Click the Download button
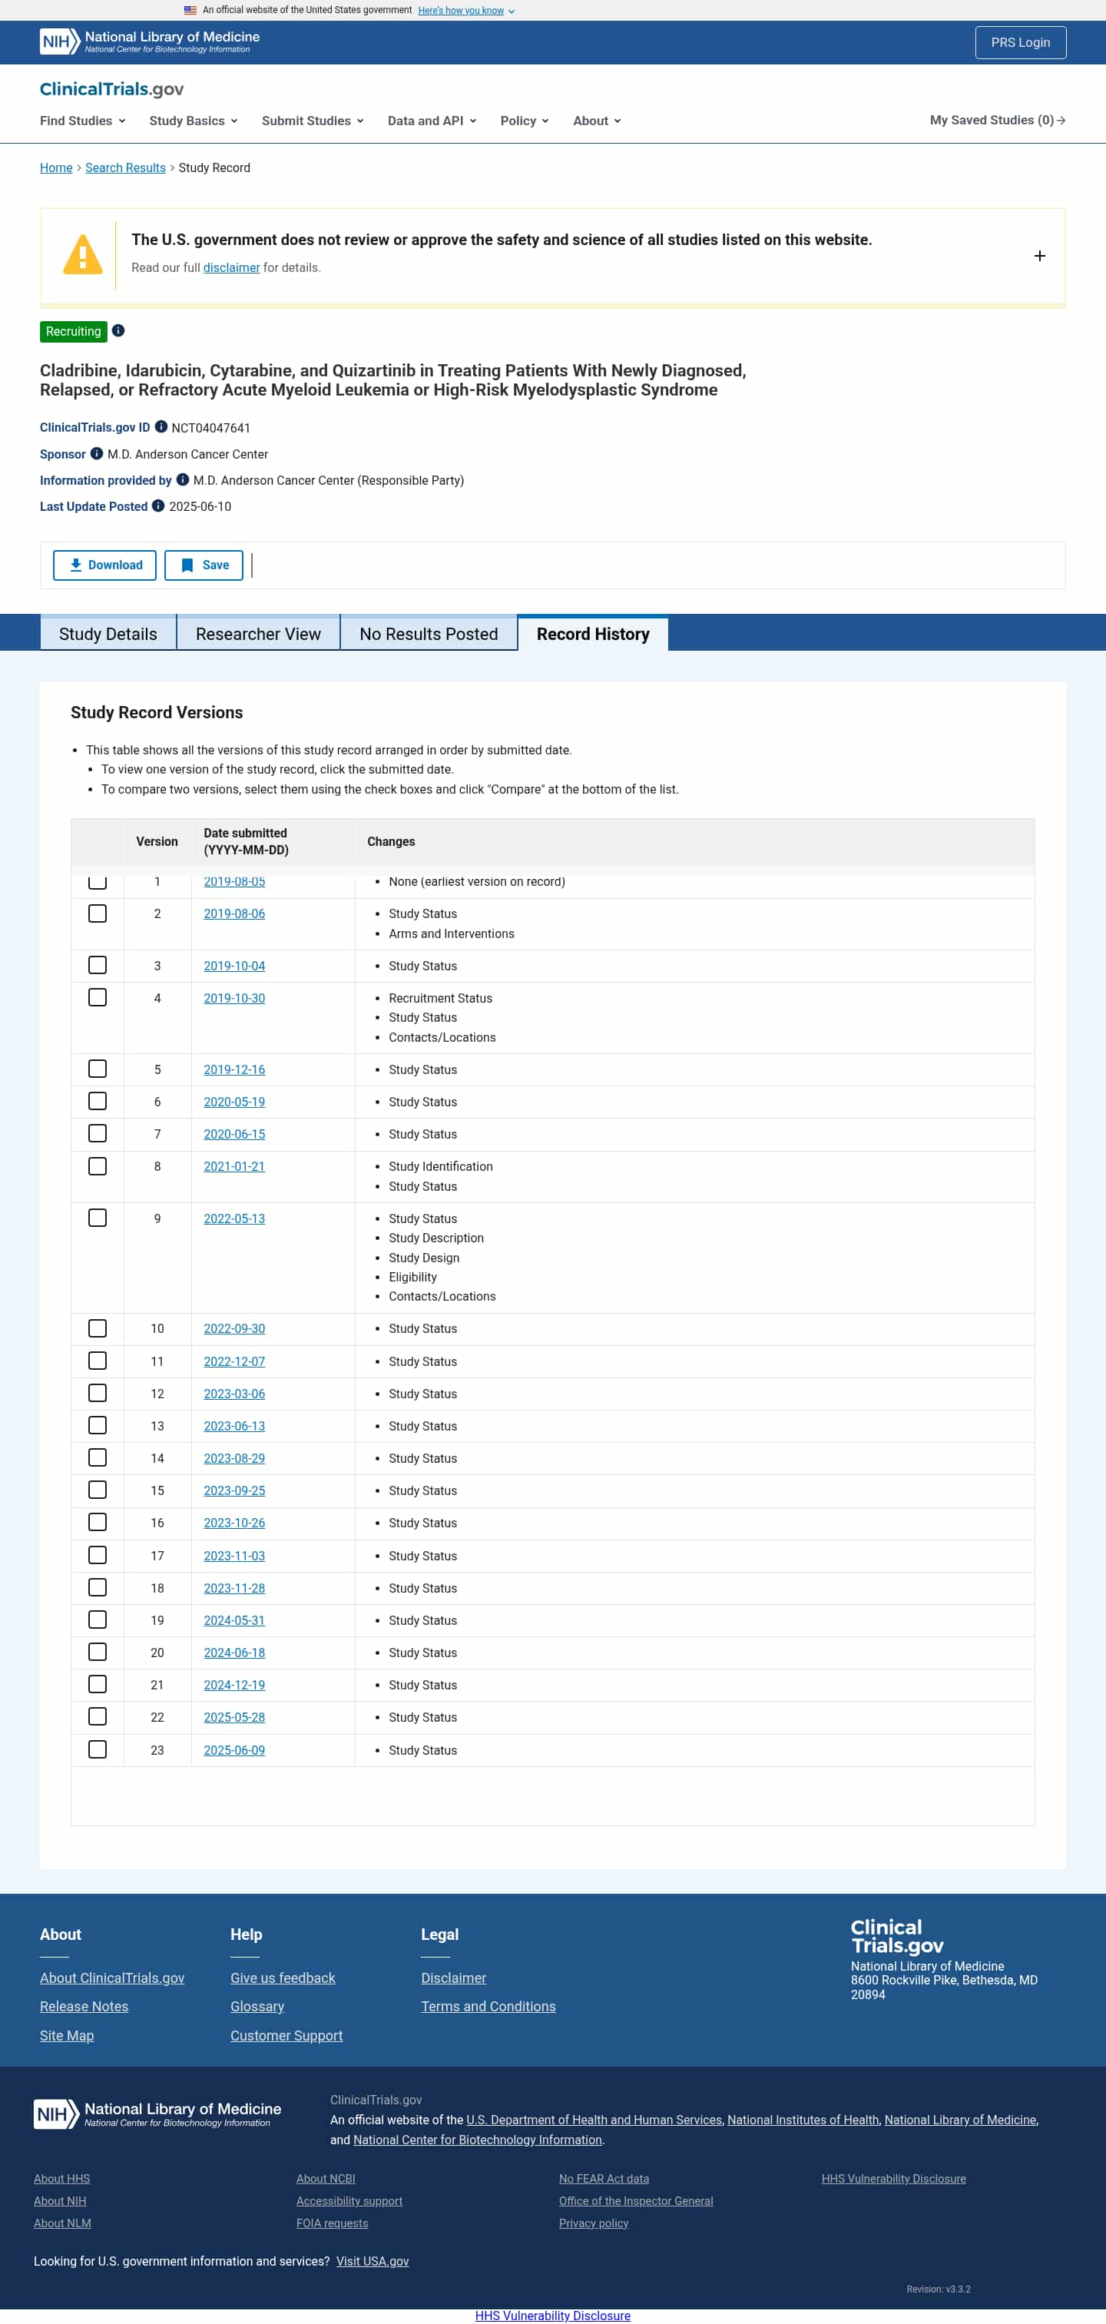 tap(104, 565)
